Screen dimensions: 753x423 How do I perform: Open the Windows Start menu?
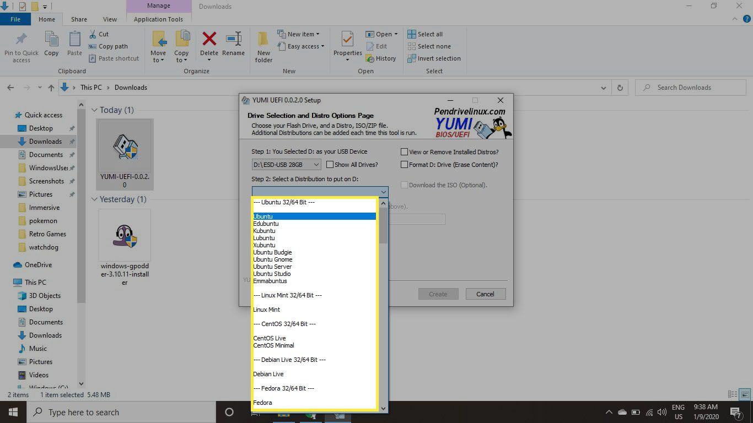[x=13, y=412]
